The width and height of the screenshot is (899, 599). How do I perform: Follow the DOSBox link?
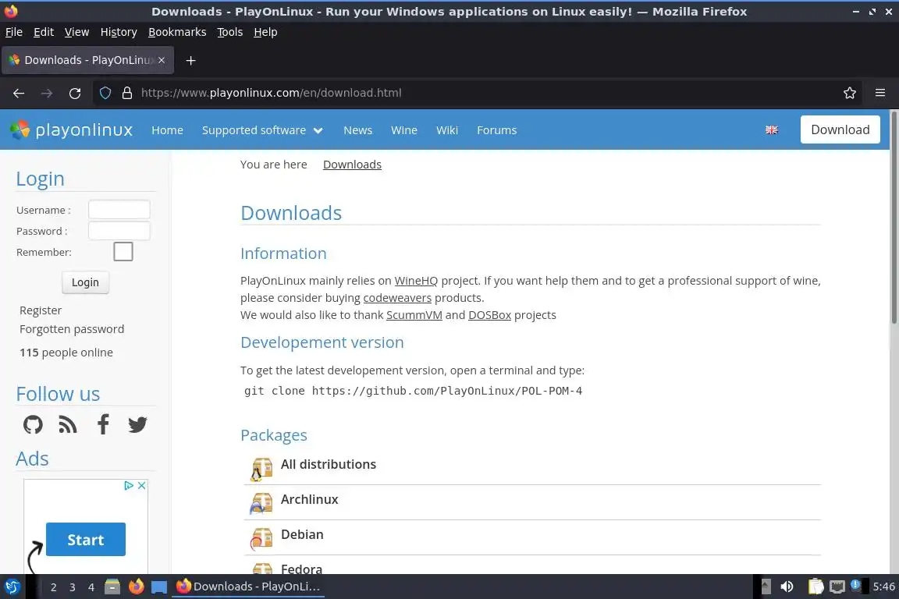489,315
